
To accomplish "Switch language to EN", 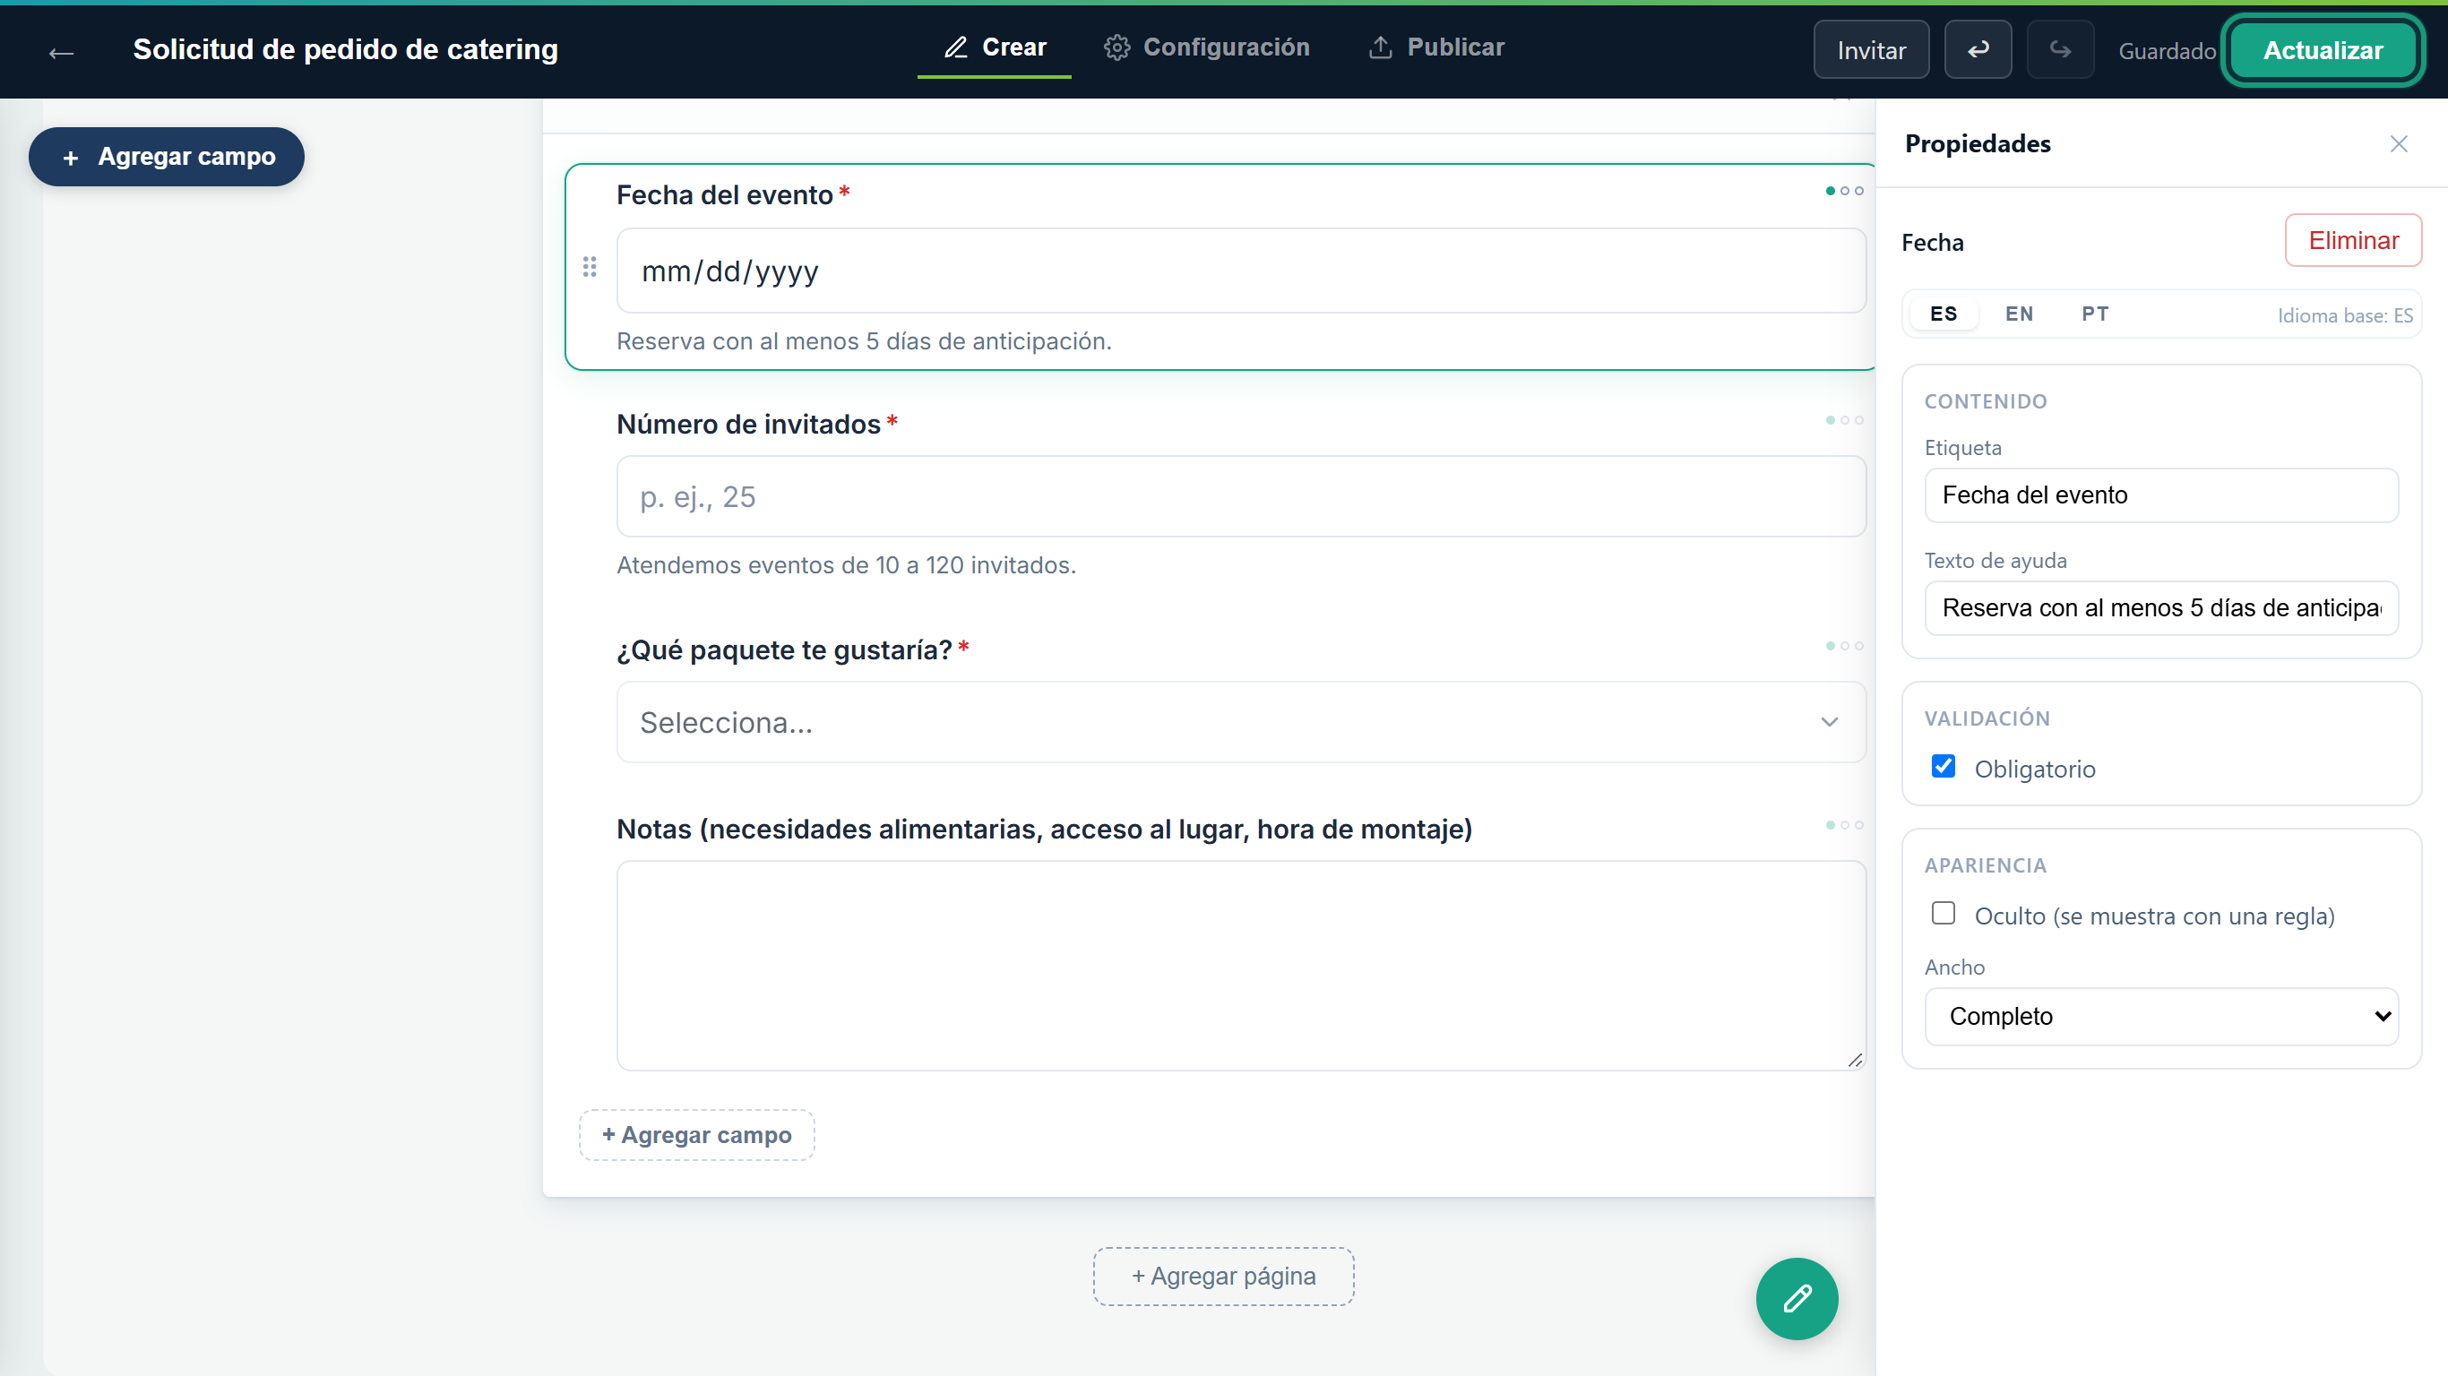I will point(2019,314).
